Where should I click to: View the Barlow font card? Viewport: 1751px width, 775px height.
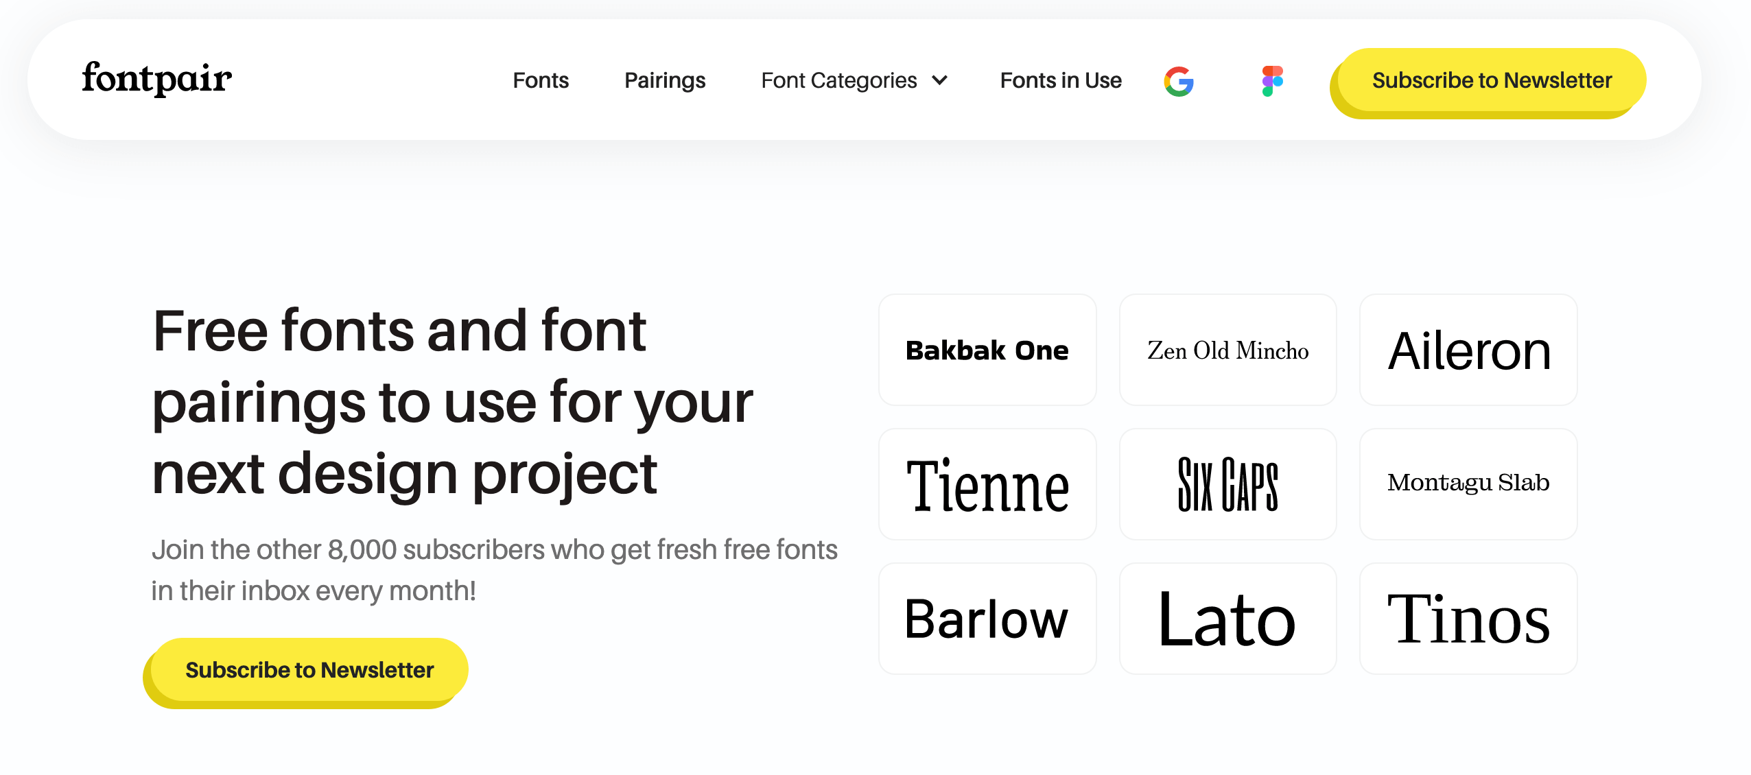[x=987, y=619]
